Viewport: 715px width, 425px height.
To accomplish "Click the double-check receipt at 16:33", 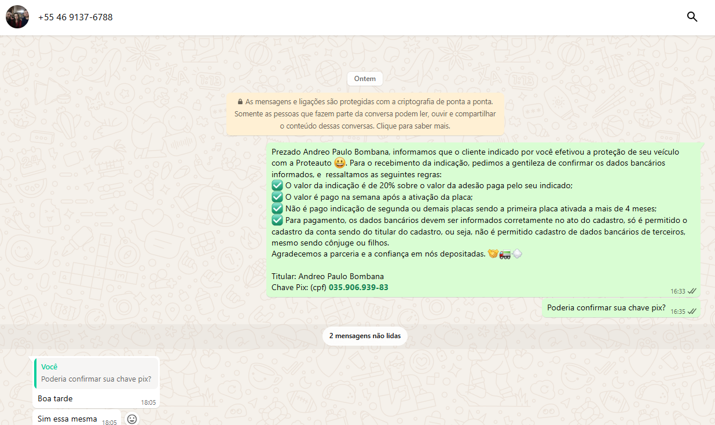I will click(x=692, y=291).
